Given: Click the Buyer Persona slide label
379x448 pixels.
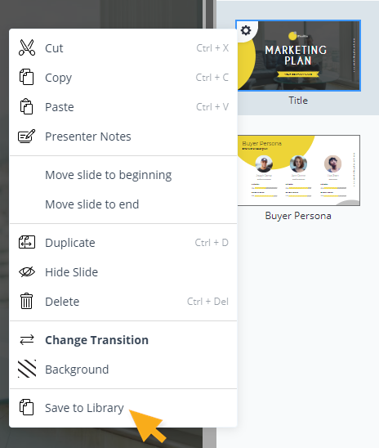Looking at the screenshot, I should click(x=298, y=216).
